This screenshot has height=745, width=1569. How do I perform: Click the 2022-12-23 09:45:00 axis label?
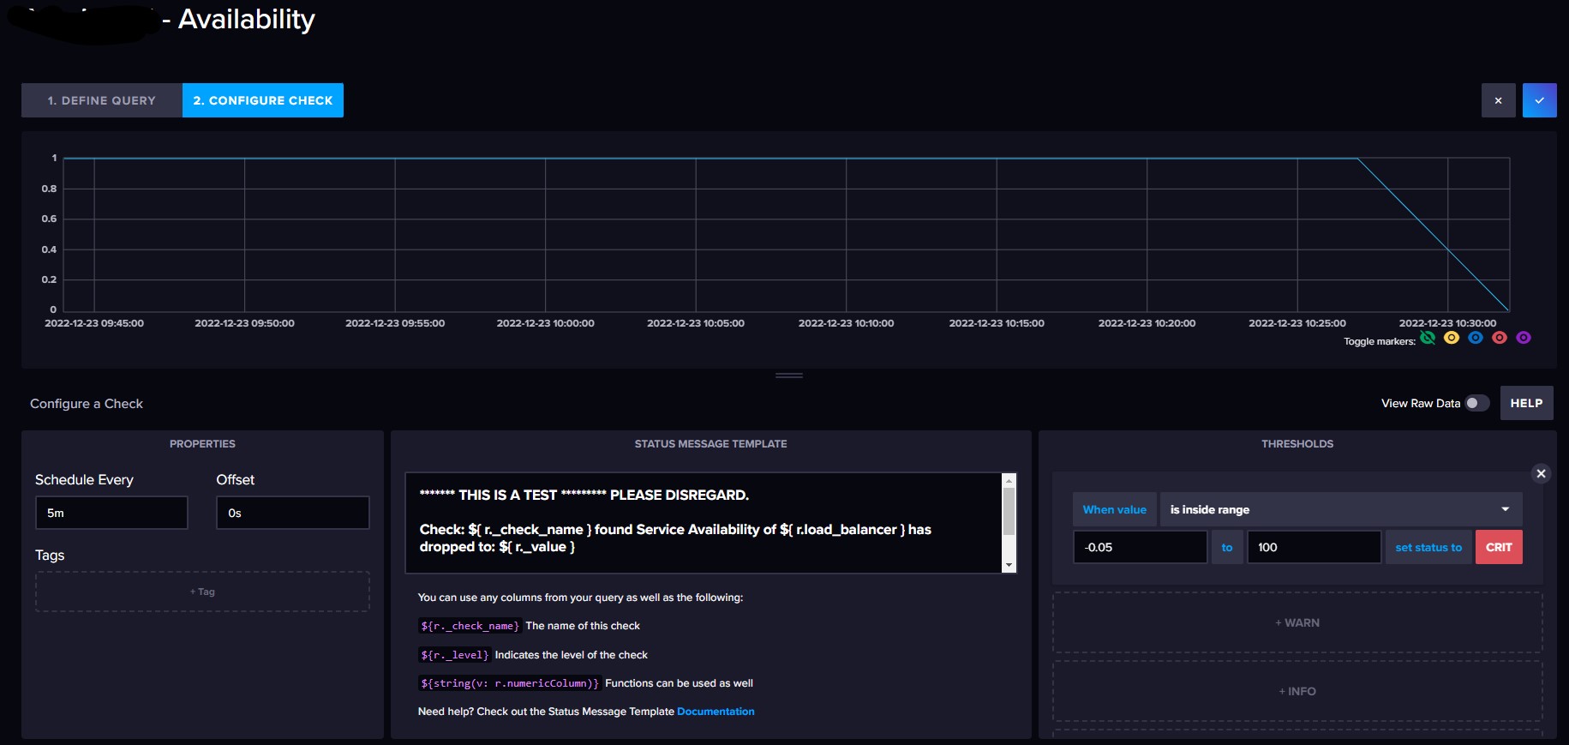94,323
